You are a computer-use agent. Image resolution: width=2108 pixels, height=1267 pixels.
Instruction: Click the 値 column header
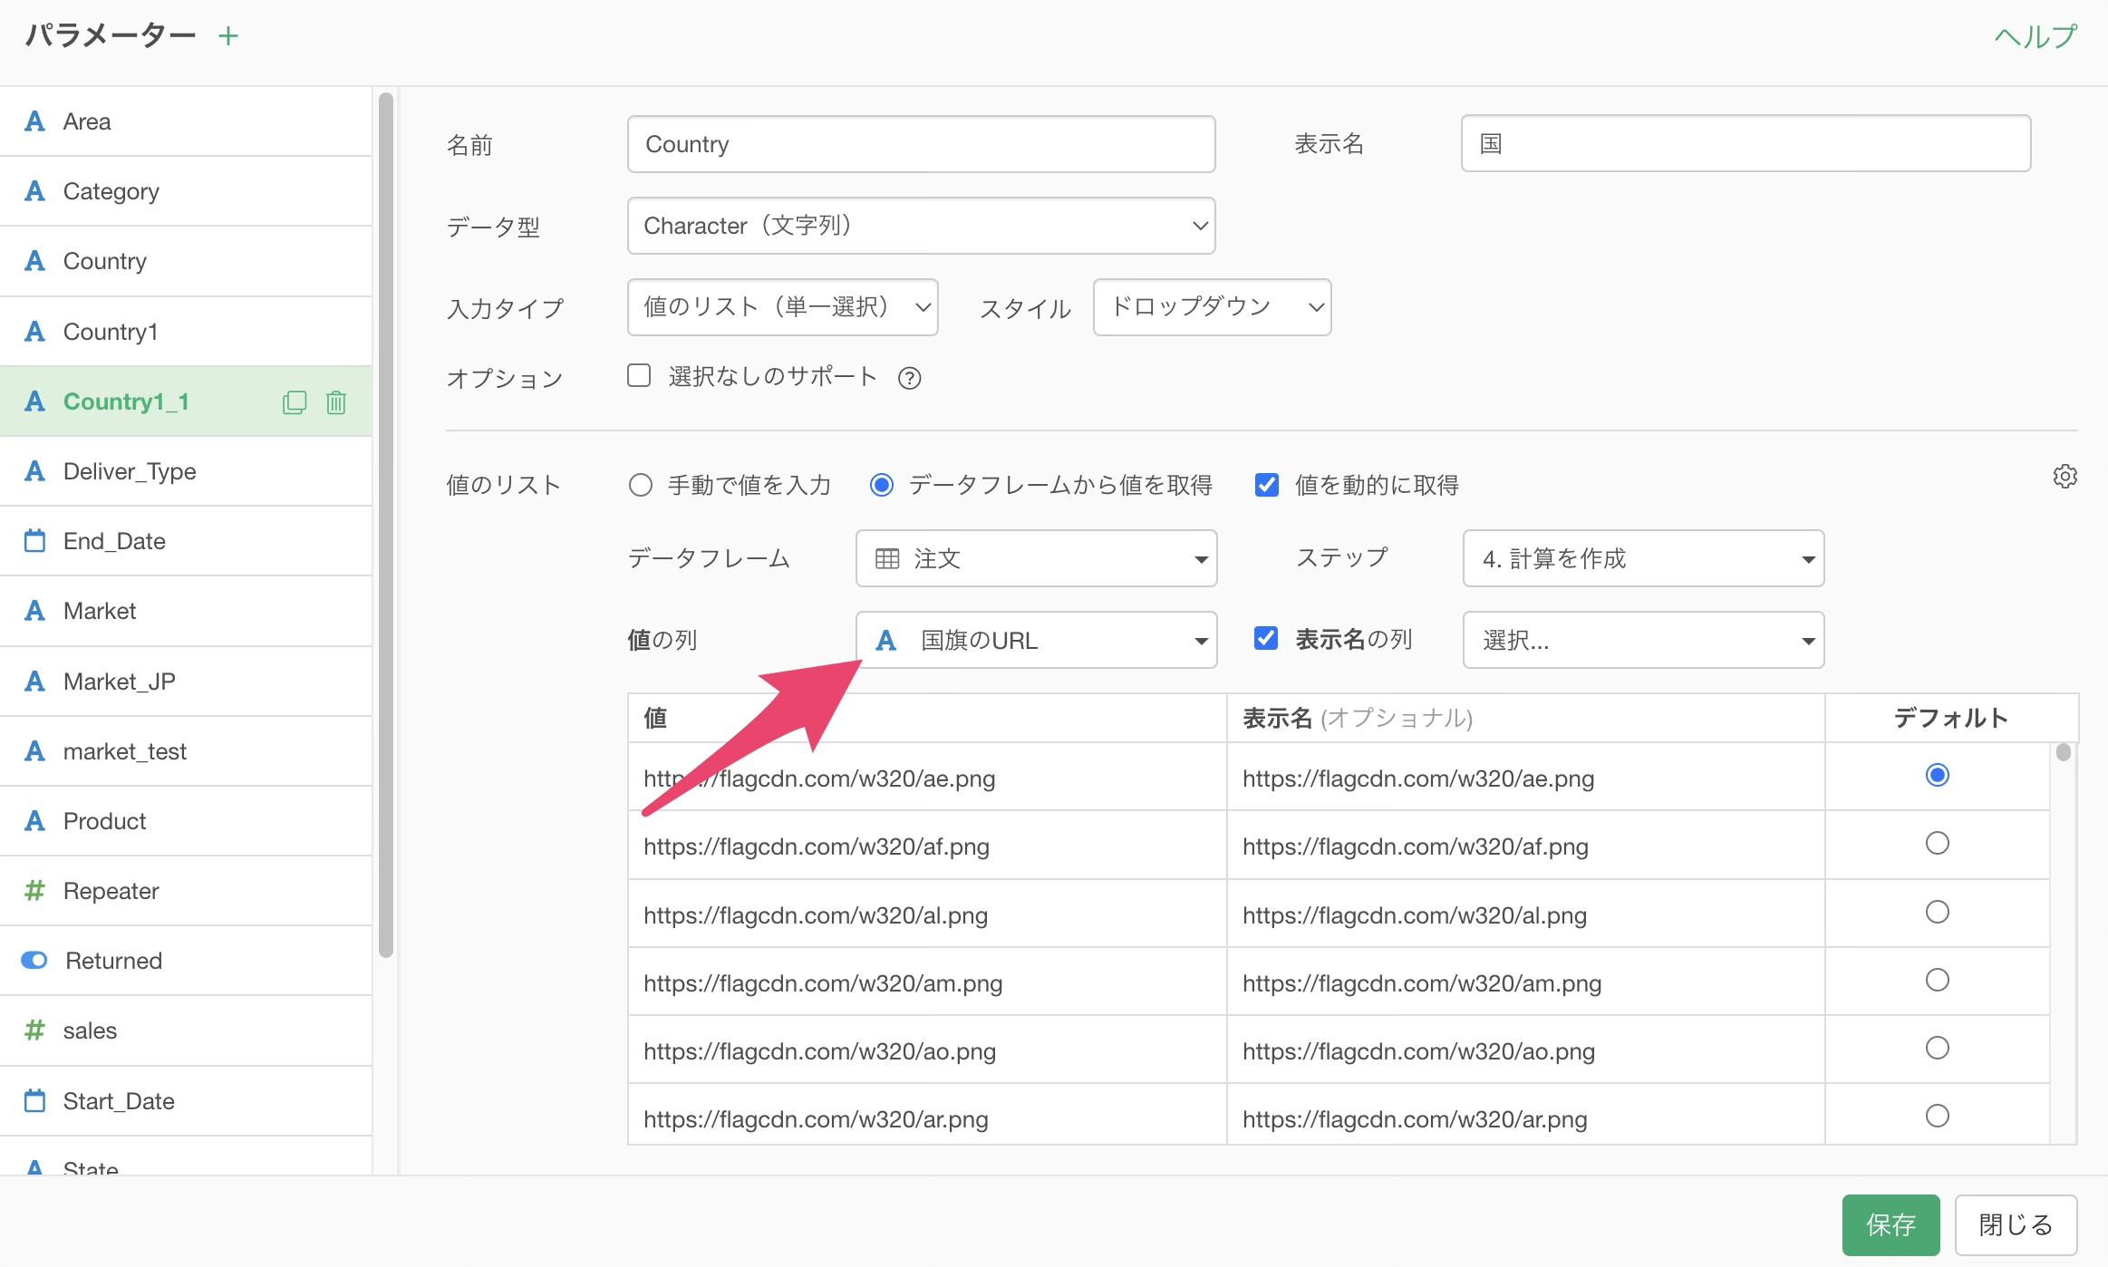[927, 719]
